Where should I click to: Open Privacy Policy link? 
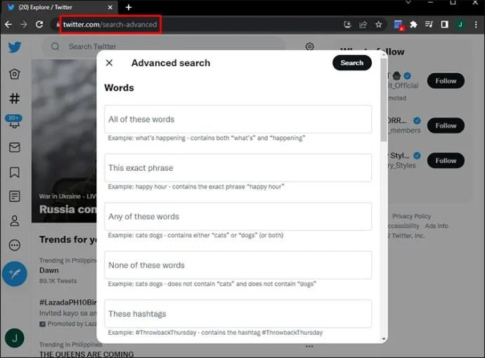(x=411, y=216)
